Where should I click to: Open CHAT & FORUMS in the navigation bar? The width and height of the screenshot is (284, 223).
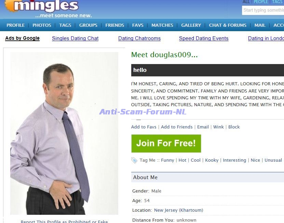[x=228, y=25]
